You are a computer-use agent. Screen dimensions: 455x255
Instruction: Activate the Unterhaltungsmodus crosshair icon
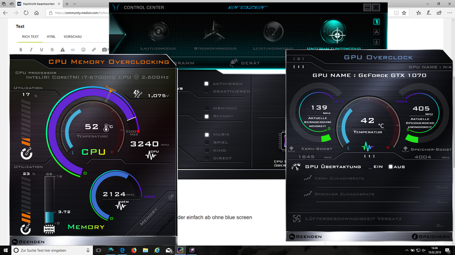point(336,31)
